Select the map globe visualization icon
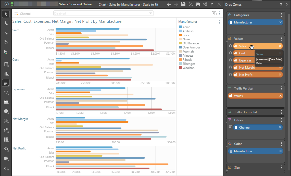The height and width of the screenshot is (176, 291). click(x=6, y=158)
